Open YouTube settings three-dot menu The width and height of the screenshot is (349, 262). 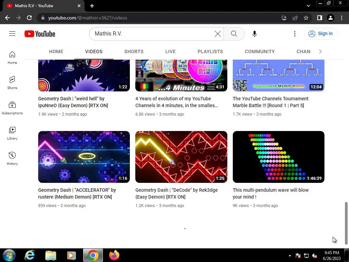(295, 34)
